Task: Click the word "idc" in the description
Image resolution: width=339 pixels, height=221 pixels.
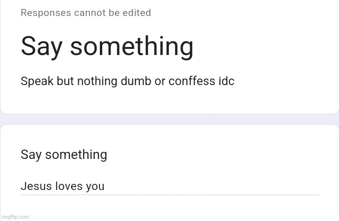Action: point(226,81)
